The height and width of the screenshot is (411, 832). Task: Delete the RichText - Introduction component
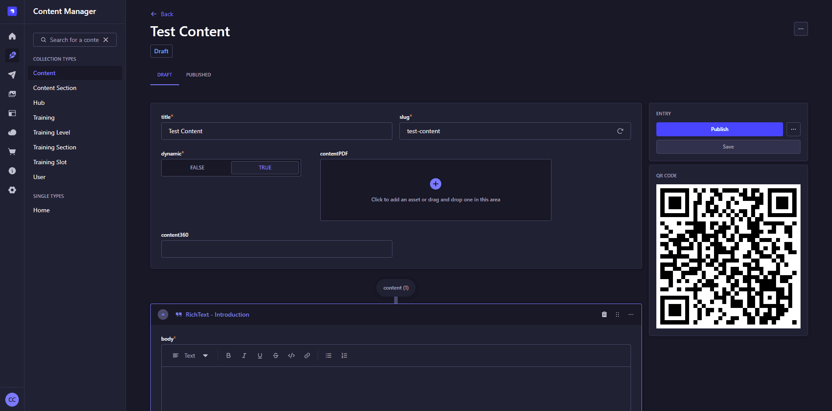click(604, 314)
